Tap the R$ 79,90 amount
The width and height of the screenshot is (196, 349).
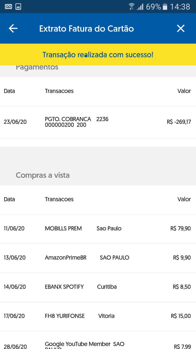tap(180, 228)
